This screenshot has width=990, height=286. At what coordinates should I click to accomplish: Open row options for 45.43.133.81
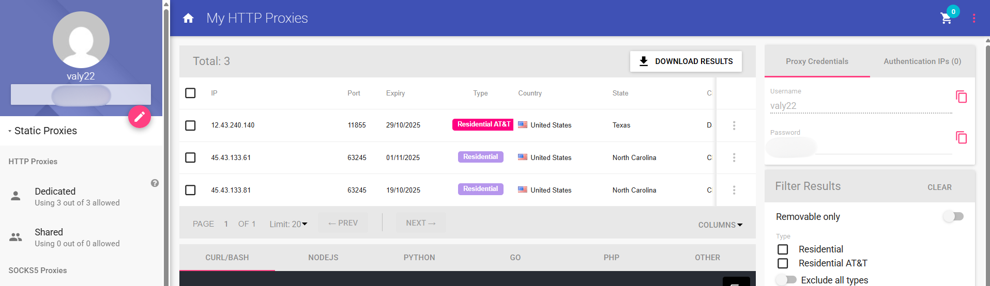coord(734,190)
